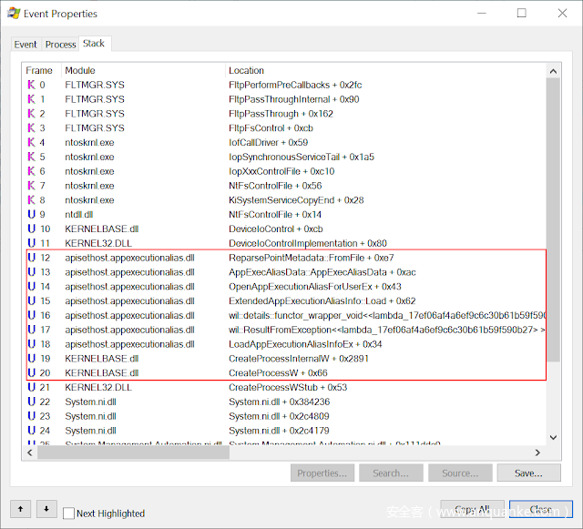Switch to the Event tab
Viewport: 583px width, 529px height.
26,45
